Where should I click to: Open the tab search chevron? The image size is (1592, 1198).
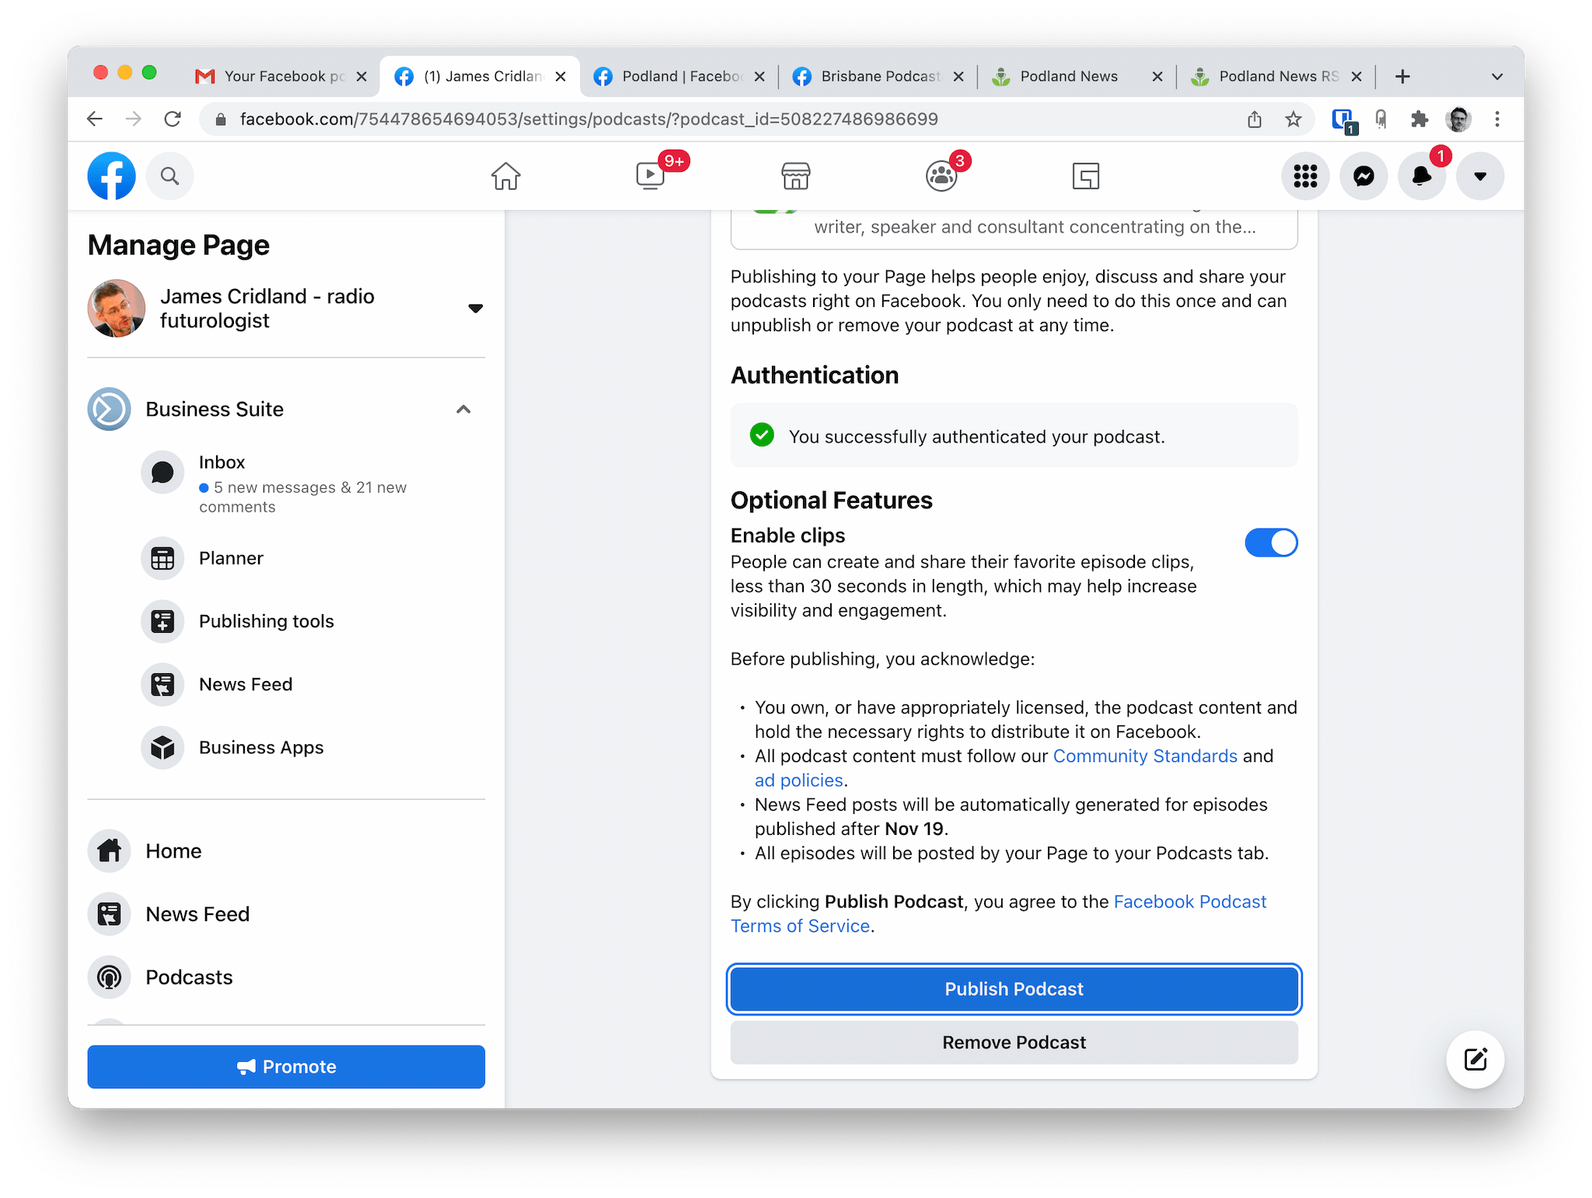1497,76
